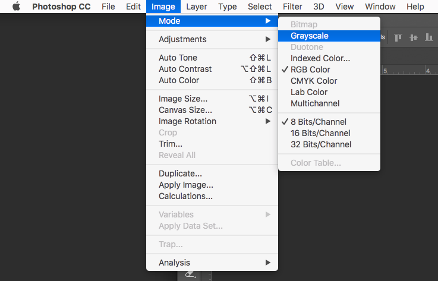Choose the Trim command

[212, 144]
